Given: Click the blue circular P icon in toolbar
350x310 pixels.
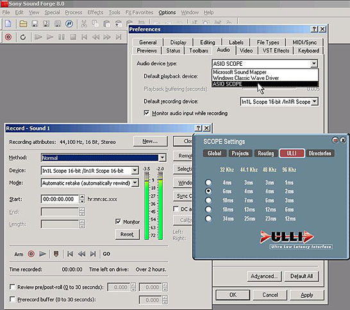Looking at the screenshot, I should pos(69,24).
